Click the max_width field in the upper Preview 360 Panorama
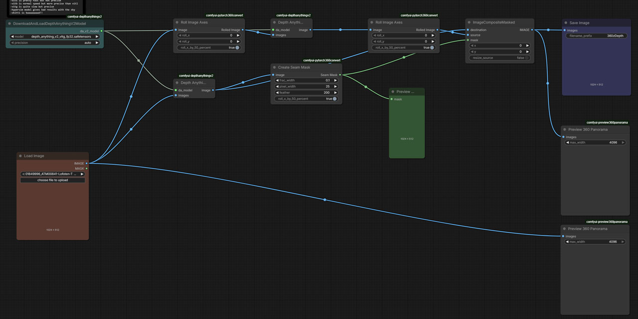 pyautogui.click(x=595, y=143)
